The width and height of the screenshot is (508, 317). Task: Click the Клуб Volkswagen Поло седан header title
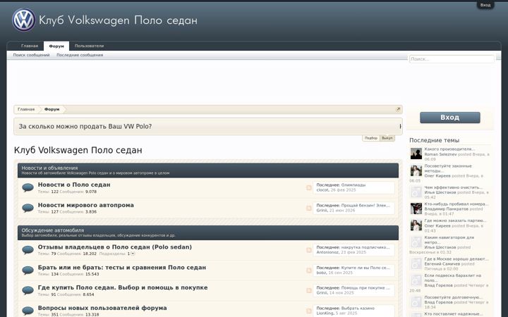point(118,20)
